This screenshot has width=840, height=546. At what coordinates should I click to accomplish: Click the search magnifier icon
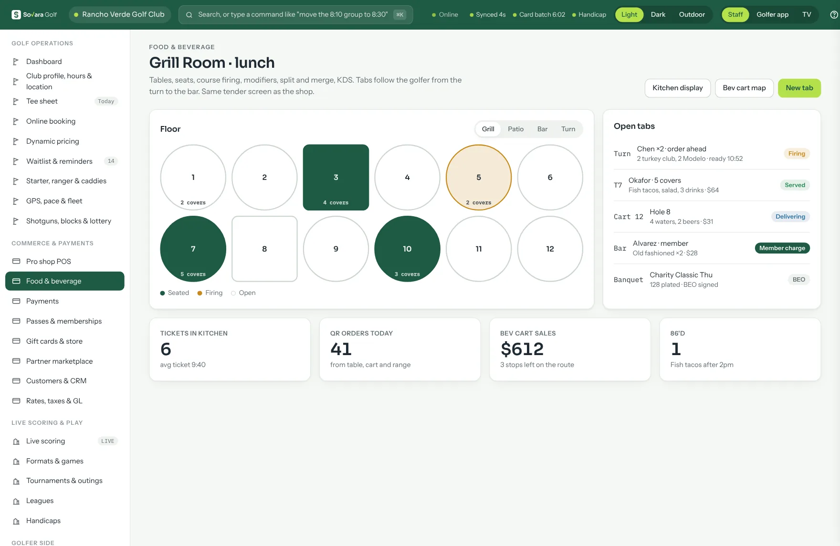(x=189, y=15)
